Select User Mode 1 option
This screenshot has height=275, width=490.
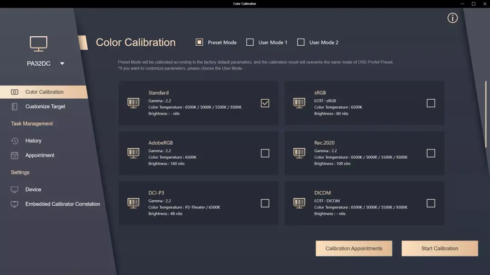(x=267, y=42)
